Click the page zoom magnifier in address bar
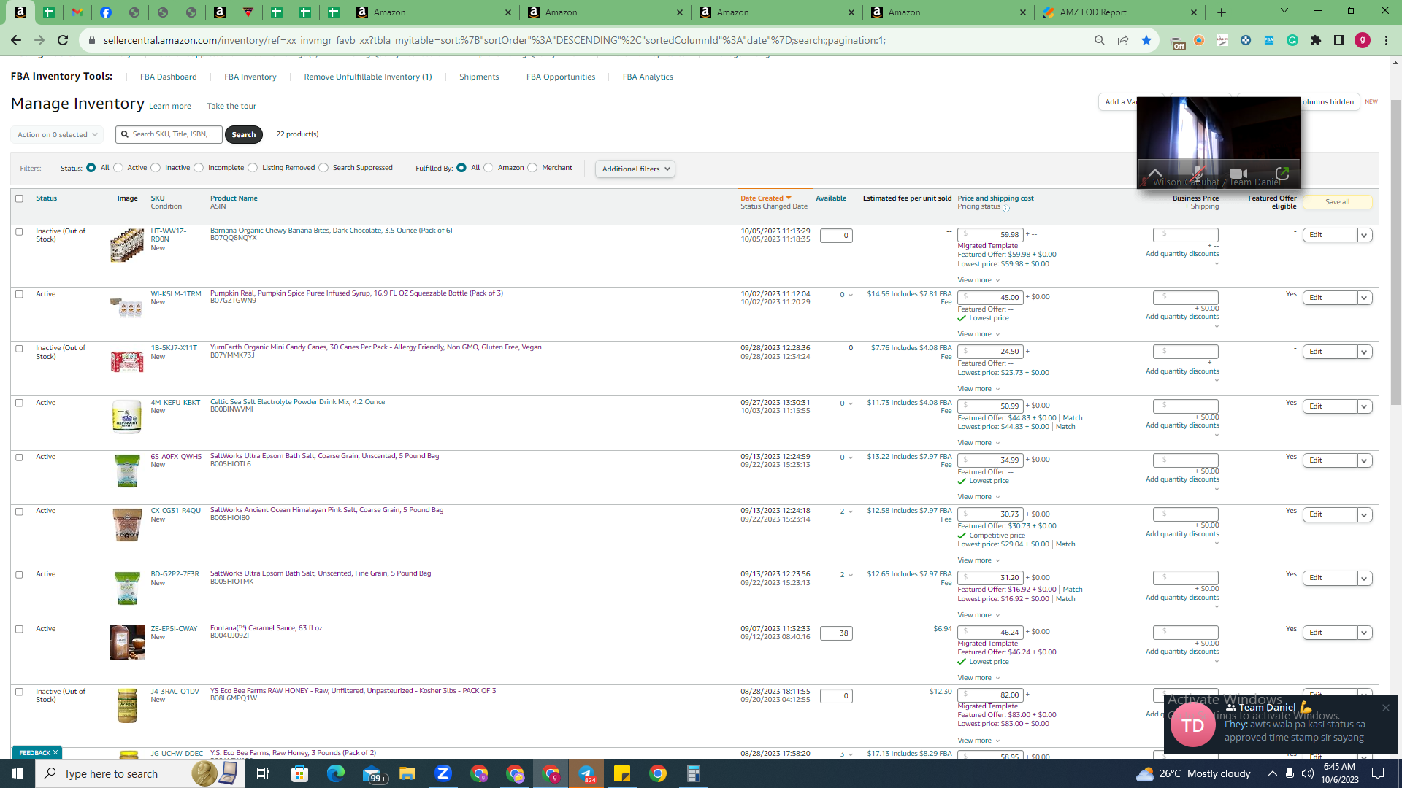Screen dimensions: 1402x788 click(1100, 40)
